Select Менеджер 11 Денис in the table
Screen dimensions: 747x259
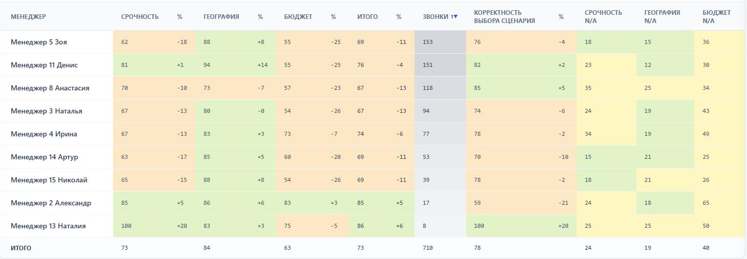pos(44,65)
